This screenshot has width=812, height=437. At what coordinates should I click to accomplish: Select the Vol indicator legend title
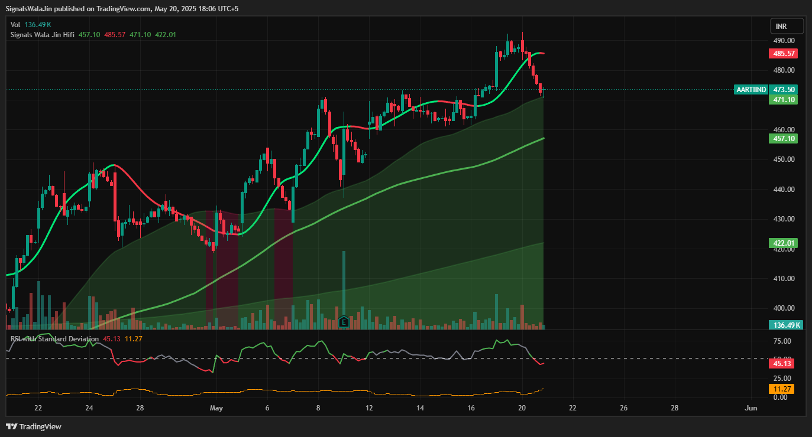coord(15,25)
